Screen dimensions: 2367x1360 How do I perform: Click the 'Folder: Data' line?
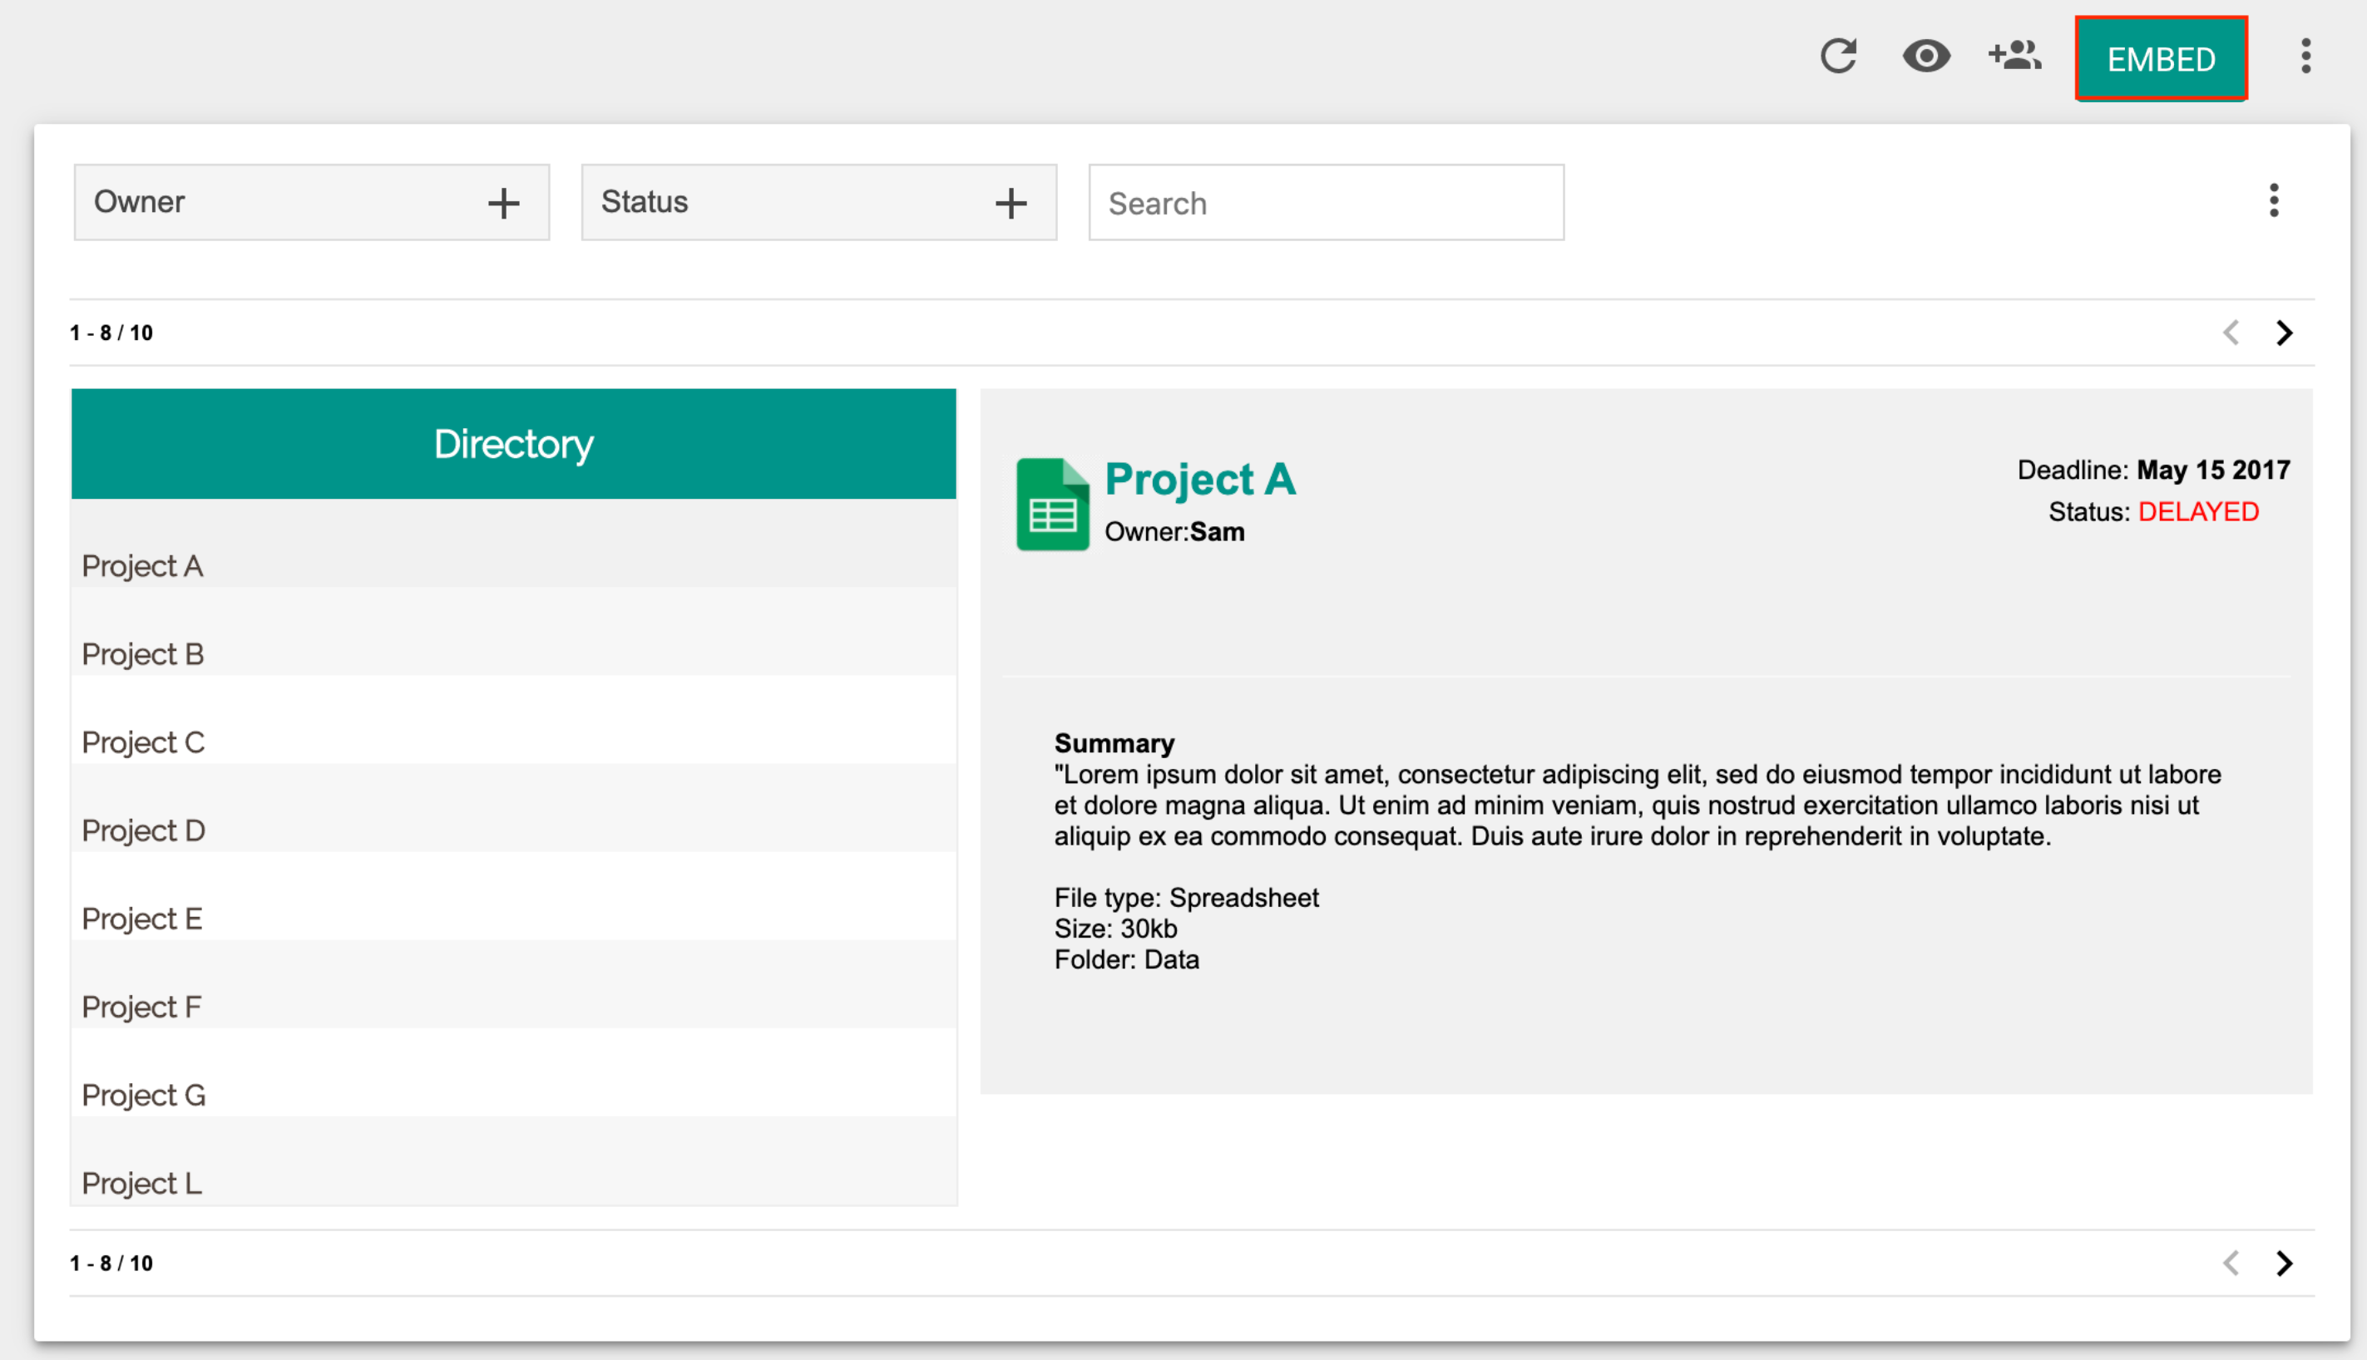click(1126, 959)
